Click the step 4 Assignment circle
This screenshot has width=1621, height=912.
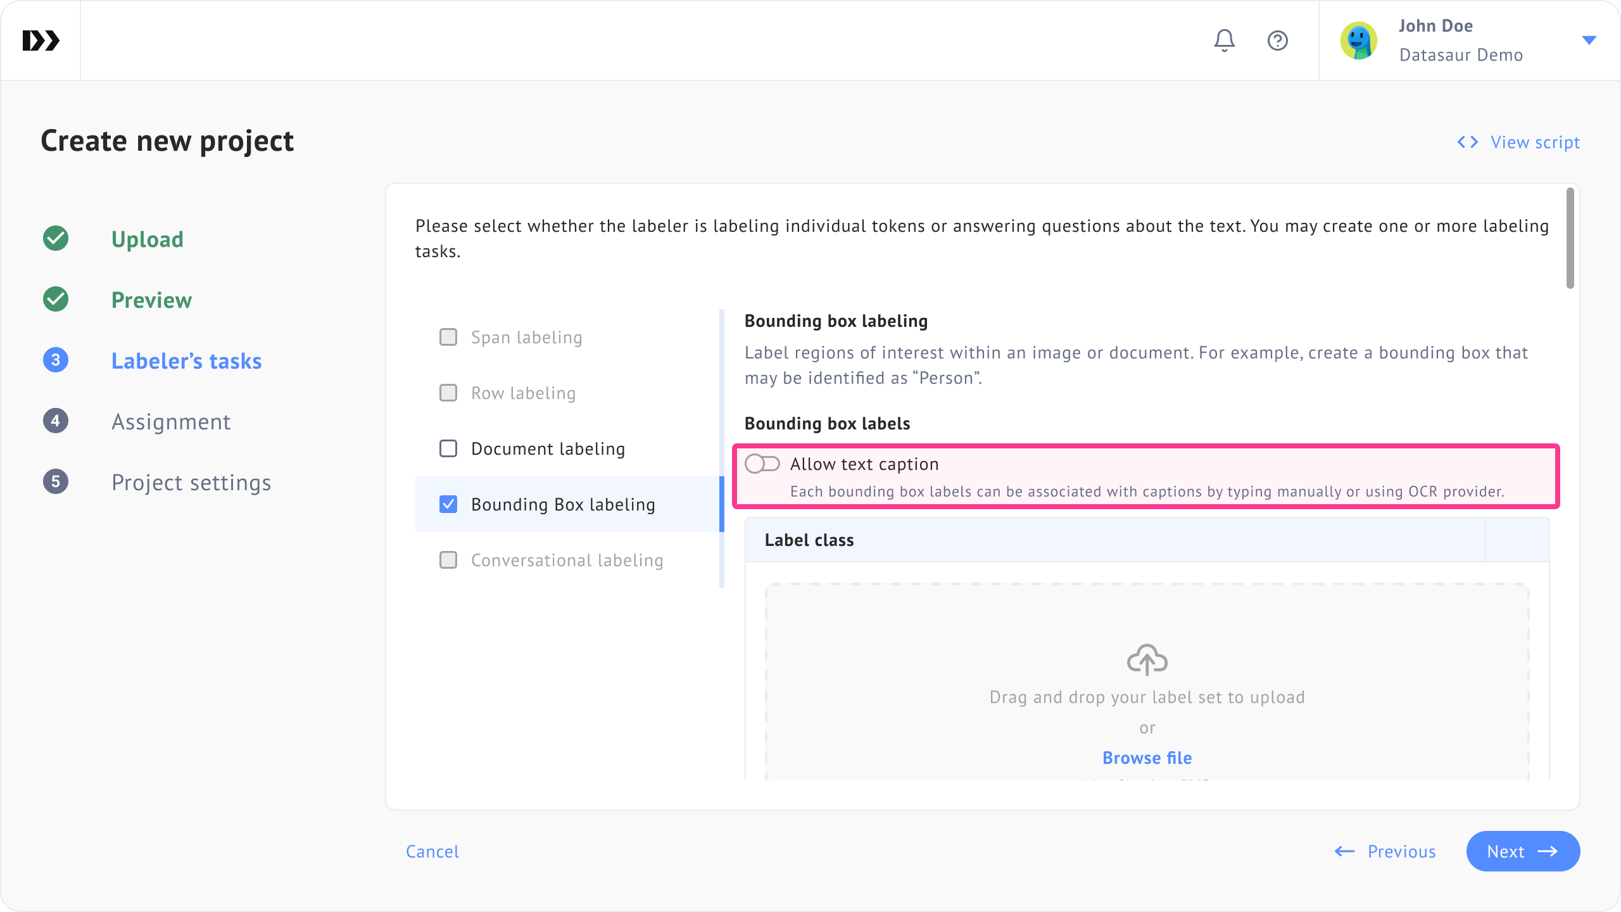[x=56, y=421]
